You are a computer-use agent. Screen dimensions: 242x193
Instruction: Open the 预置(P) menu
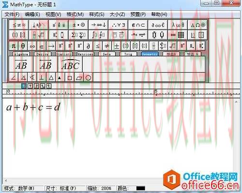tap(138, 15)
